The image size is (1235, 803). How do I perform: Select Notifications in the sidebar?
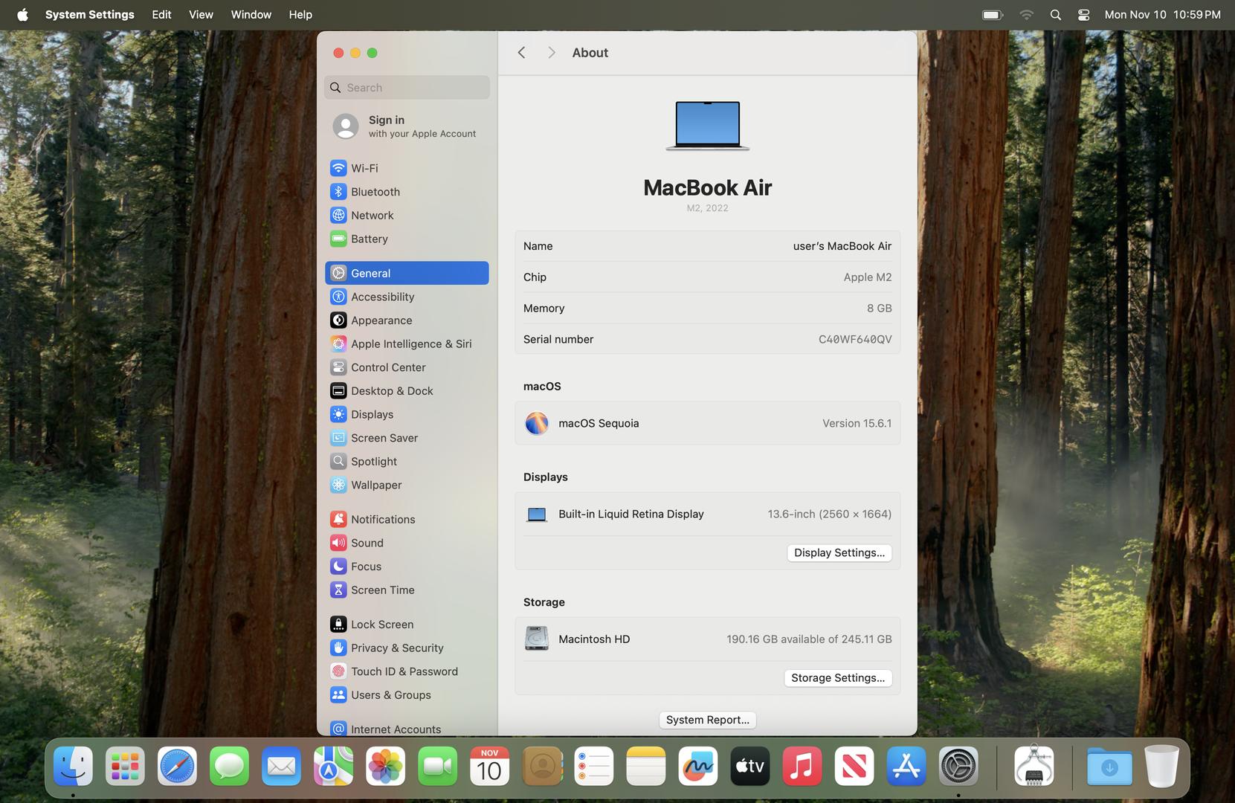382,519
